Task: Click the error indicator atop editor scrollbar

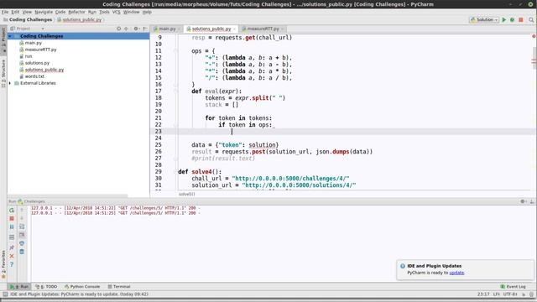Action: pyautogui.click(x=534, y=36)
